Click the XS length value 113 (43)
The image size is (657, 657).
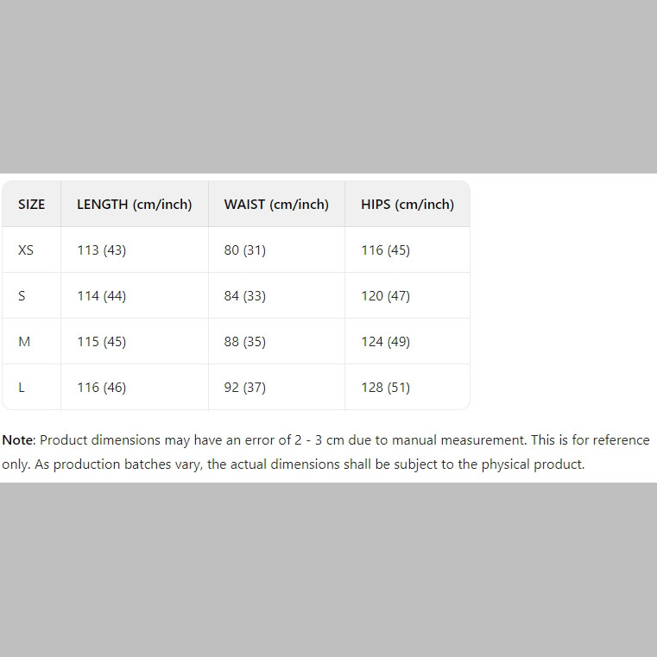pyautogui.click(x=101, y=250)
